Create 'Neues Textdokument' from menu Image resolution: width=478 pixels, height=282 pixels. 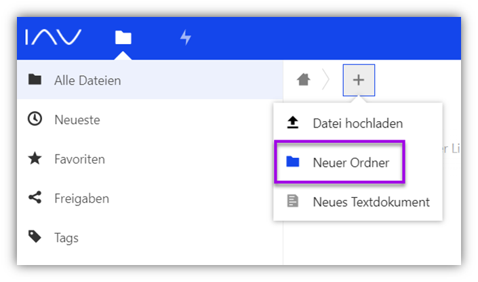[x=370, y=202]
